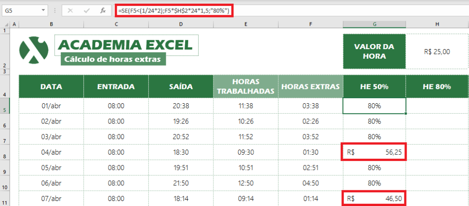
Task: Select the R$ 46,50 cell
Action: [374, 199]
